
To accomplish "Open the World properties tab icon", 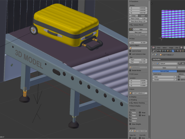I will coord(165,51).
